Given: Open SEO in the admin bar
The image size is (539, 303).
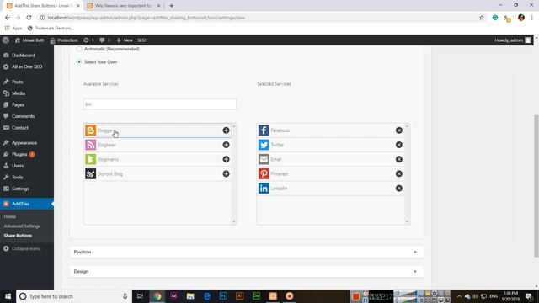Looking at the screenshot, I should pyautogui.click(x=141, y=40).
